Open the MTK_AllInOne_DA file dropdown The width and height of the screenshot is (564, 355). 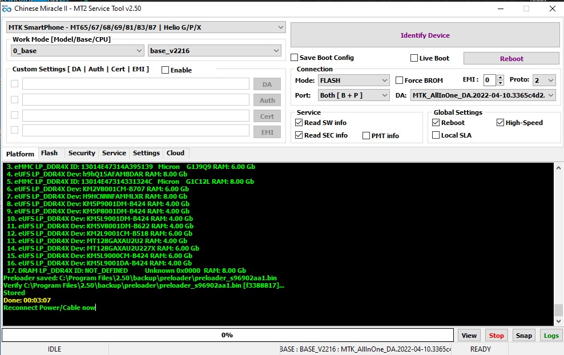pyautogui.click(x=483, y=95)
